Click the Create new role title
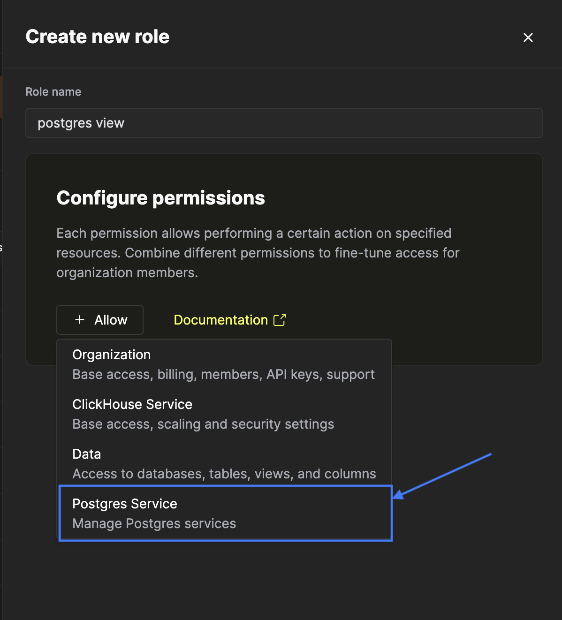The width and height of the screenshot is (562, 620). coord(98,37)
